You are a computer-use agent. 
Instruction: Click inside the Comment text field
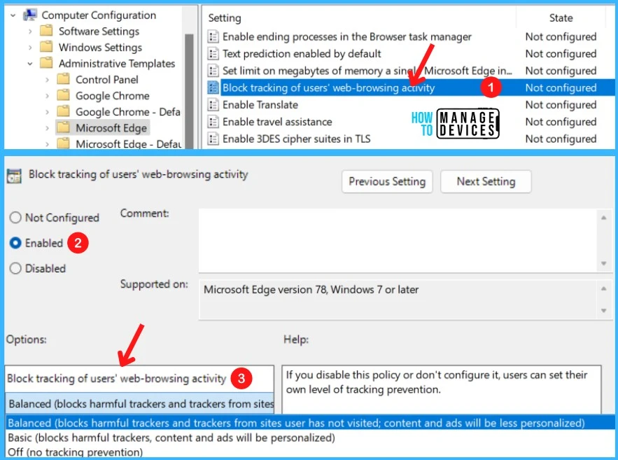(x=398, y=240)
